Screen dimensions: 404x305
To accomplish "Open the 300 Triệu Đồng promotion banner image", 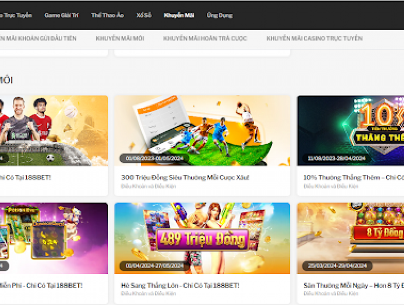I will point(202,131).
